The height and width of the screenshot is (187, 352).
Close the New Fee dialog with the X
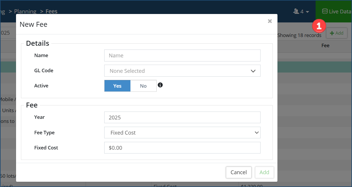click(x=270, y=21)
